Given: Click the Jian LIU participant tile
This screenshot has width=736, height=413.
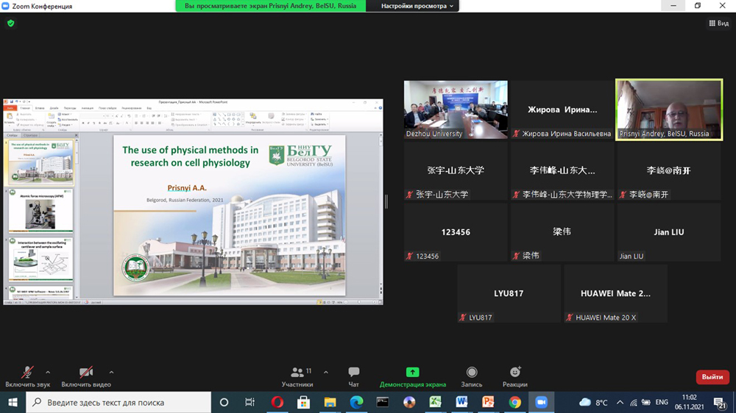Looking at the screenshot, I should point(668,232).
